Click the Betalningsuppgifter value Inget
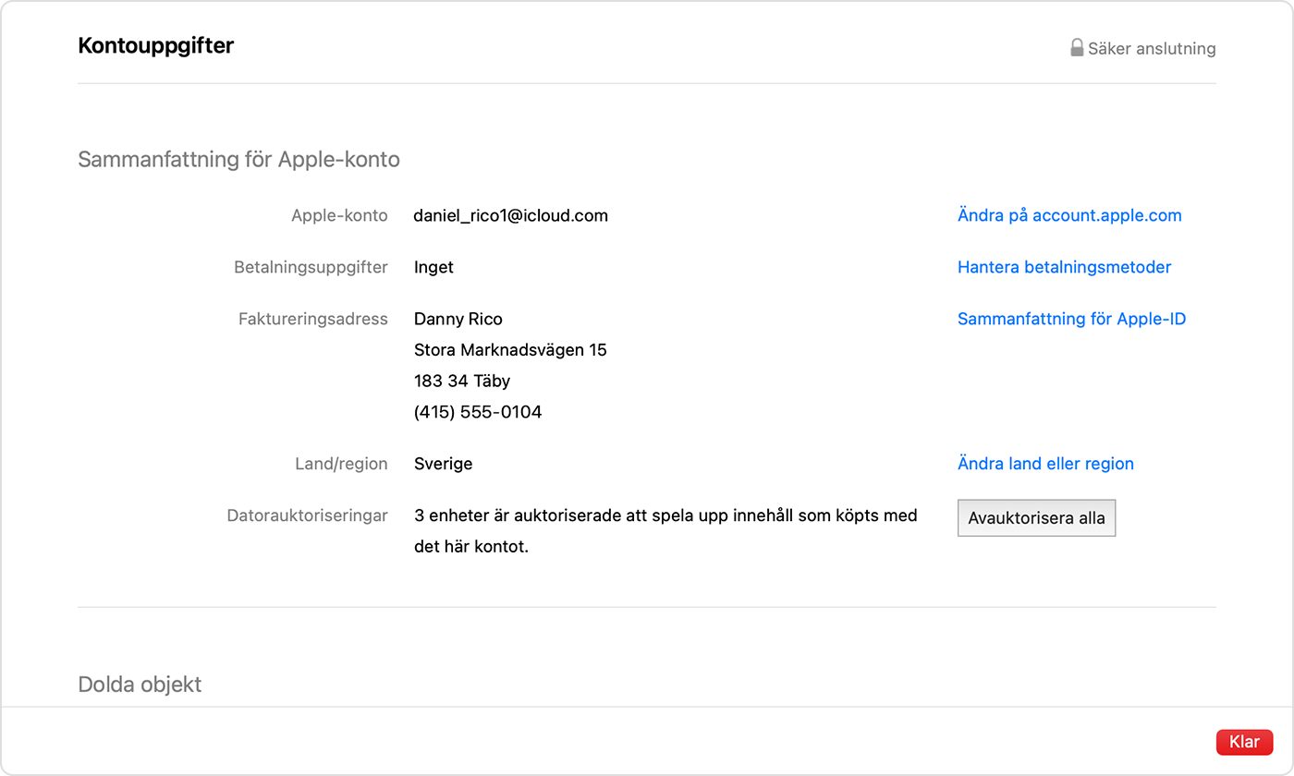The width and height of the screenshot is (1294, 776). (x=433, y=267)
